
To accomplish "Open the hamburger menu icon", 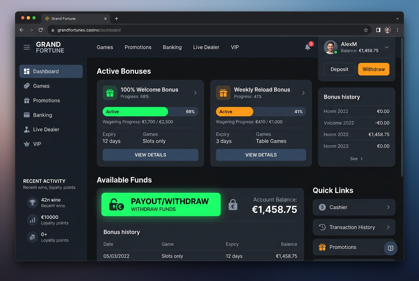I will [x=27, y=47].
